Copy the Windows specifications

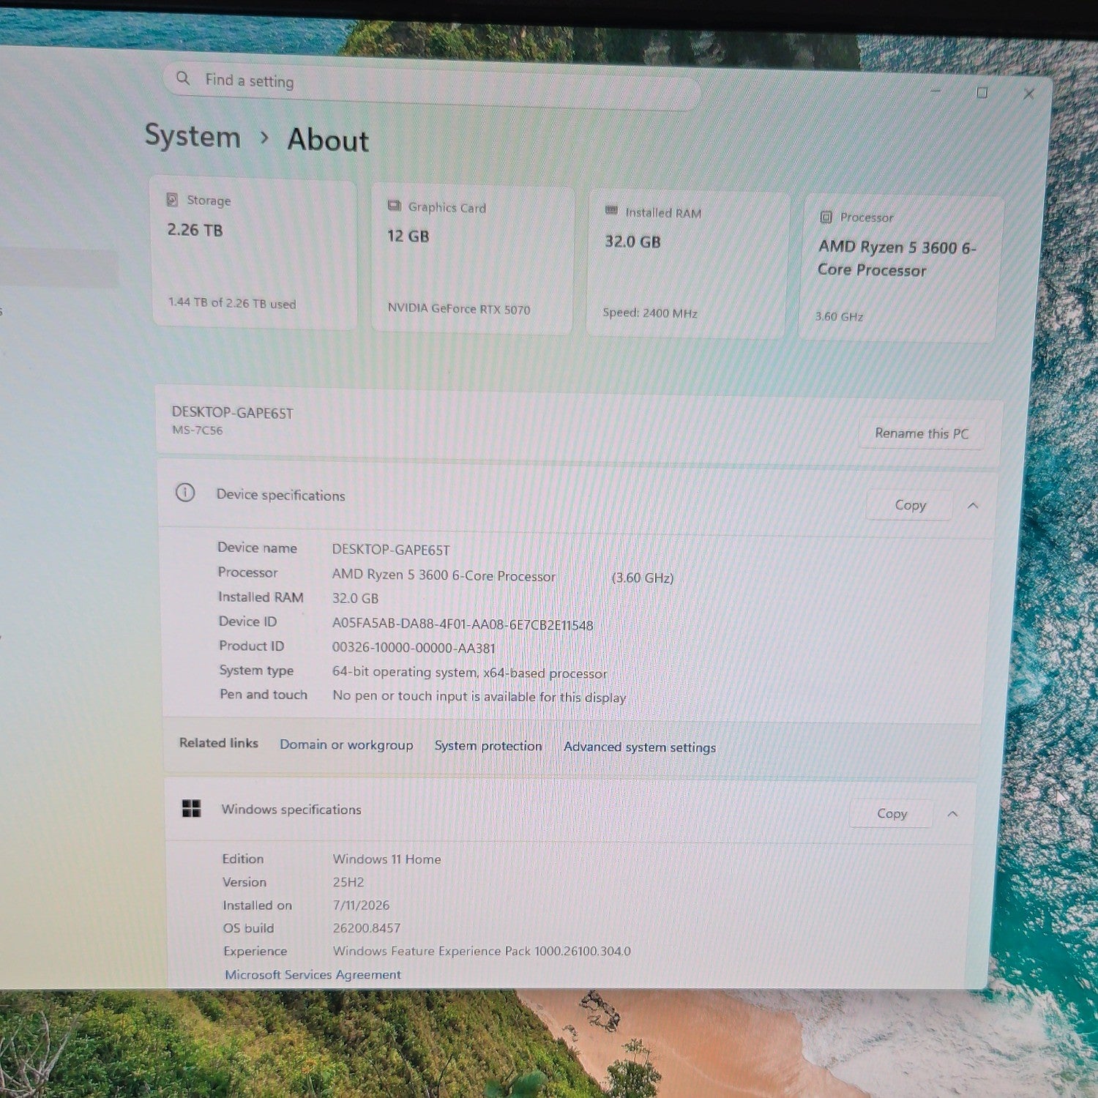coord(892,813)
